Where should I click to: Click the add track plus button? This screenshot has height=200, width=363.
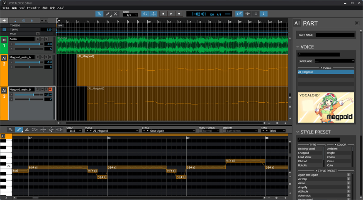point(4,20)
